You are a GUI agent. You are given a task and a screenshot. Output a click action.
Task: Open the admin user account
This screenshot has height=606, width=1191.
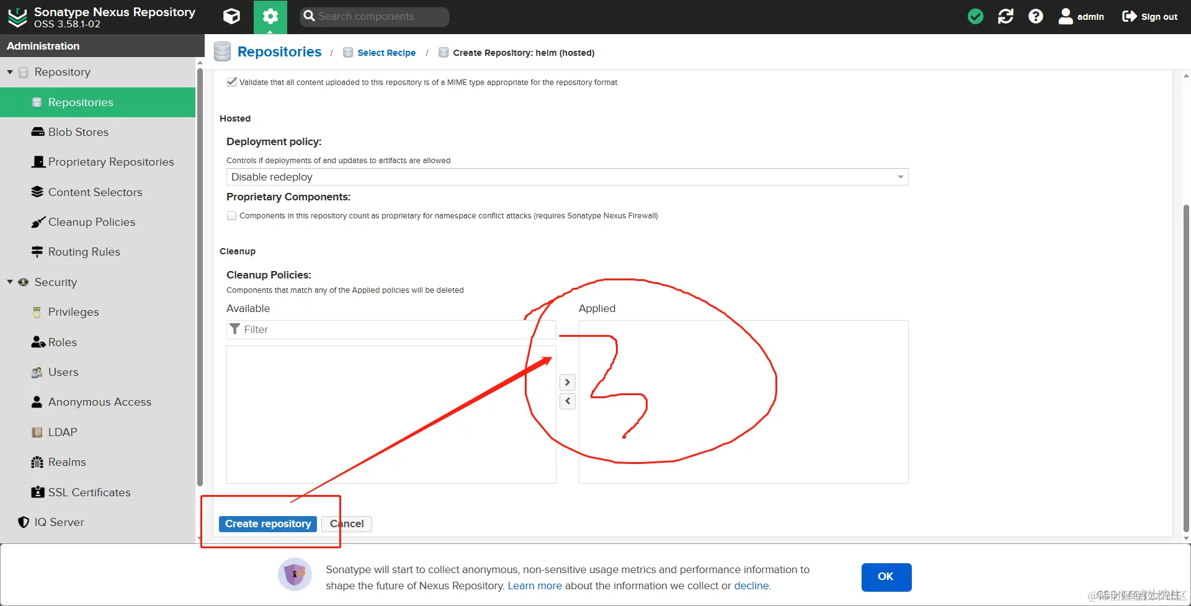1081,17
